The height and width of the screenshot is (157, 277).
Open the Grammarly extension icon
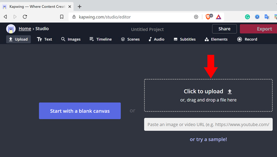pos(247,17)
